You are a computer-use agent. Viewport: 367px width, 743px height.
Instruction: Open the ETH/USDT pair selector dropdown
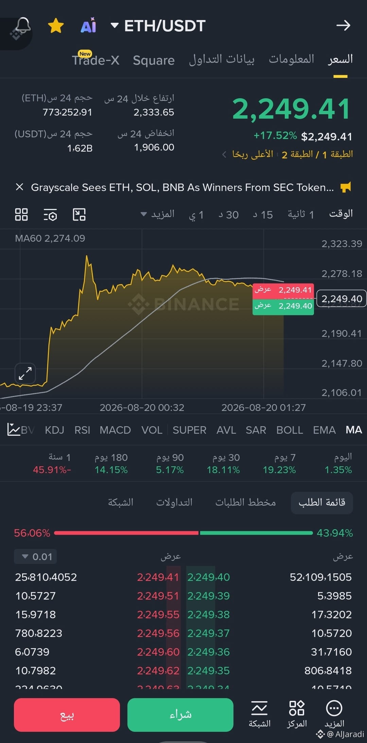(158, 26)
